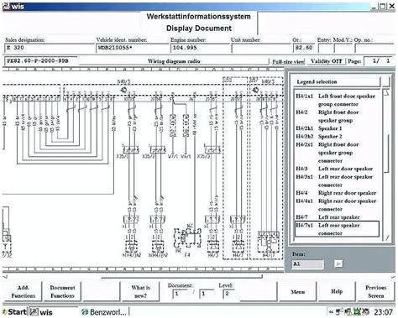Select legend entry H4/1x1 Left front door speaker

click(x=335, y=100)
